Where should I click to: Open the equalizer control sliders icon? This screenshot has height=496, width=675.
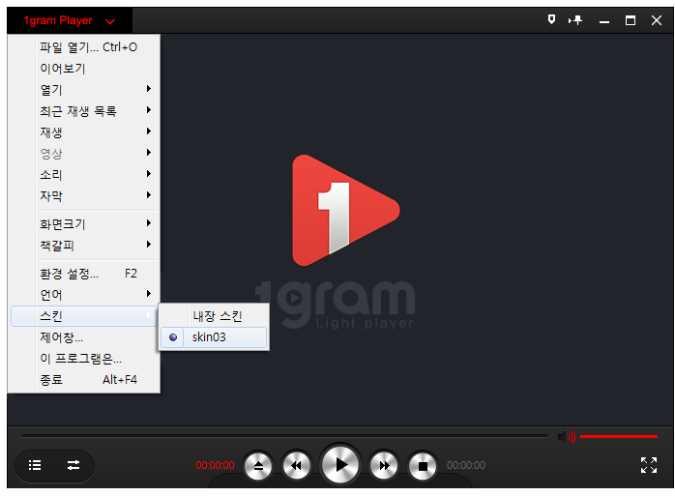click(x=73, y=465)
